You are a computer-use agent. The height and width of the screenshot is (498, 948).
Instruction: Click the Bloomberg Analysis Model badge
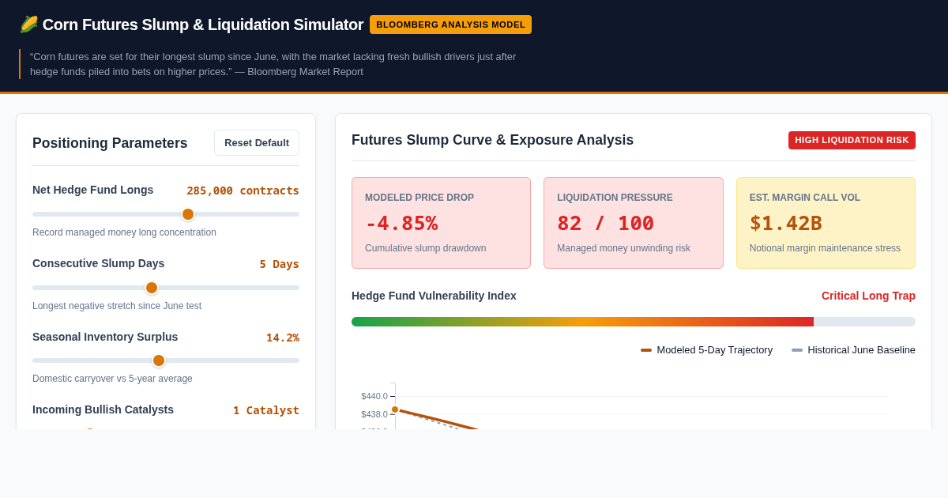click(450, 25)
